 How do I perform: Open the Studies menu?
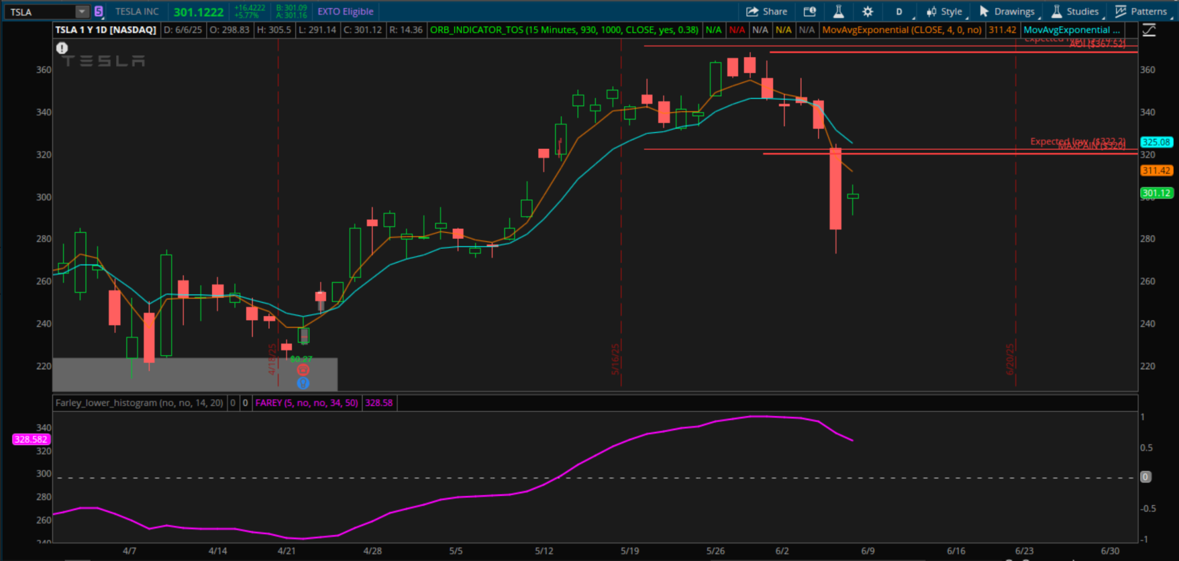(x=1075, y=11)
